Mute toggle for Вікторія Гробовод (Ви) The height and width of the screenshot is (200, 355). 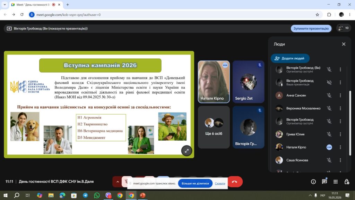point(329,69)
